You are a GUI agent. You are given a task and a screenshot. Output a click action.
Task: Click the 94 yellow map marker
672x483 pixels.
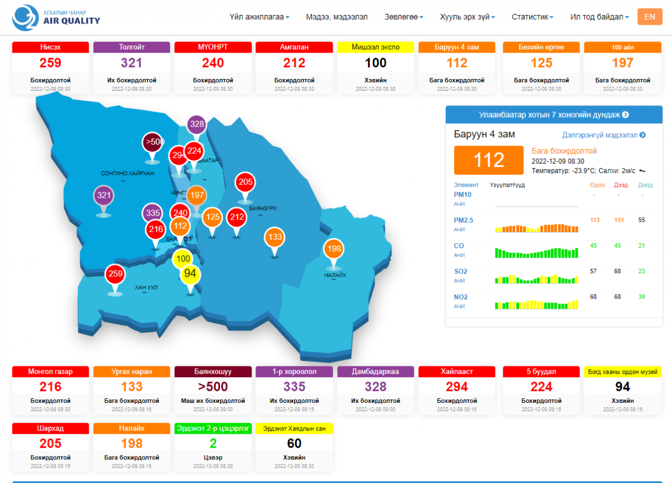click(x=190, y=274)
